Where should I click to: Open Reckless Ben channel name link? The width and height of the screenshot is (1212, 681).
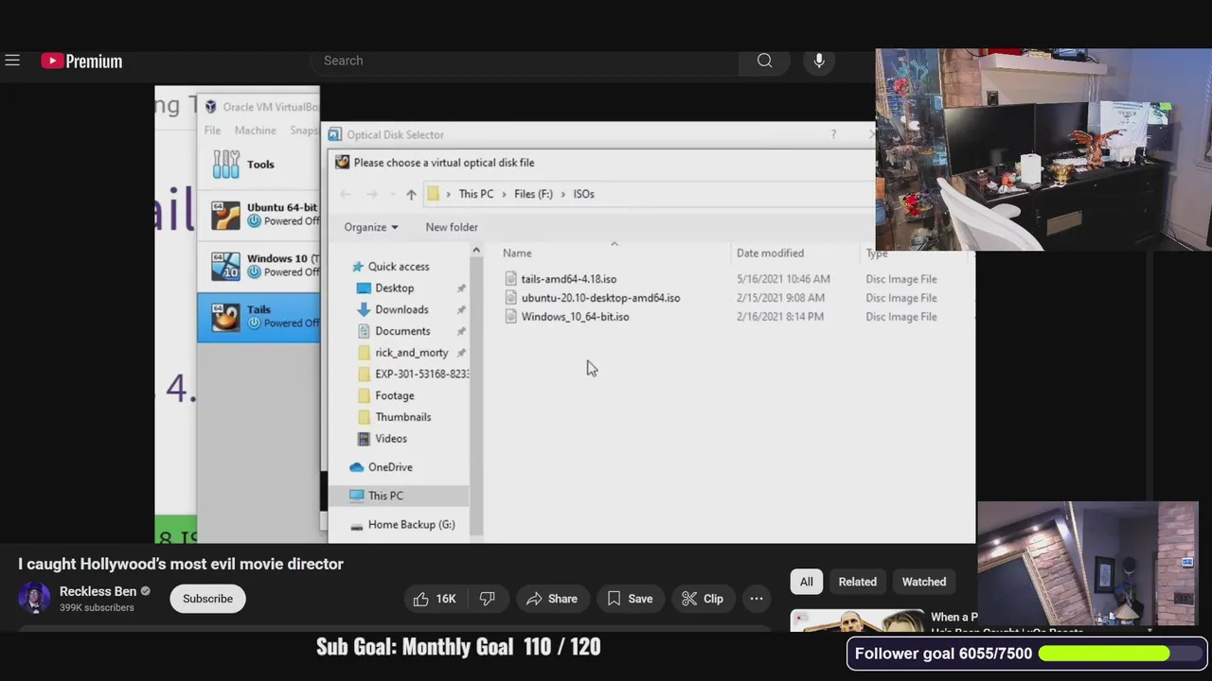(98, 591)
